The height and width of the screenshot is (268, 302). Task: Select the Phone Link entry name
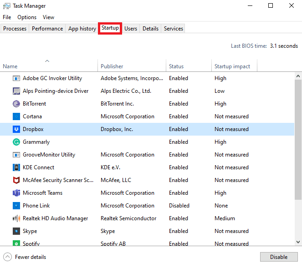[36, 206]
